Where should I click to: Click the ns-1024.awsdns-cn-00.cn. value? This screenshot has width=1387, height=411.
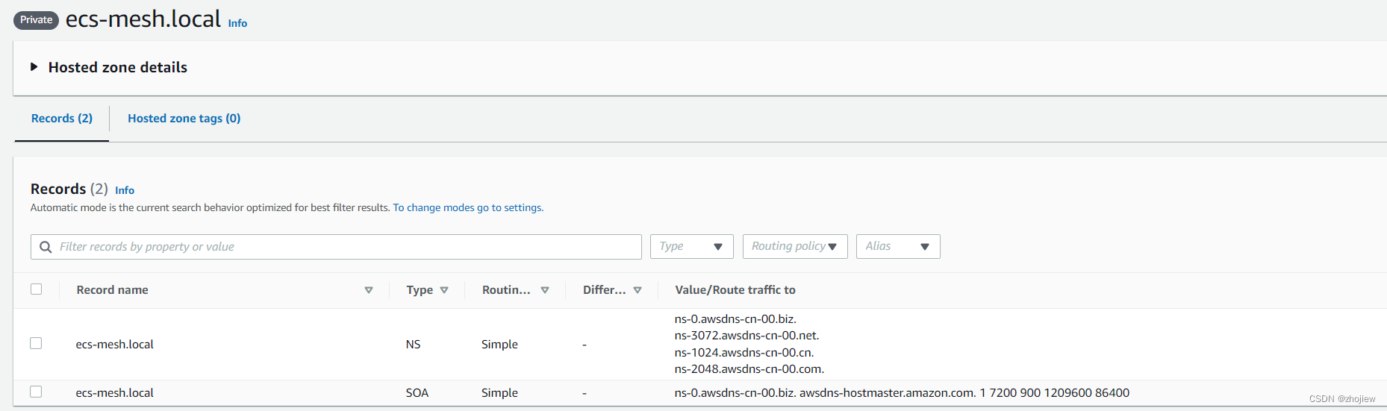[x=744, y=352]
